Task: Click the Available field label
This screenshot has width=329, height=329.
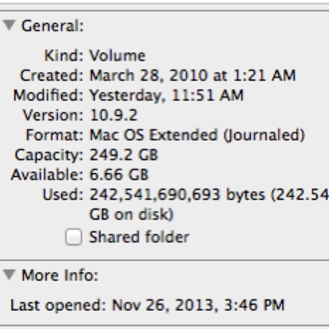Action: pyautogui.click(x=47, y=175)
